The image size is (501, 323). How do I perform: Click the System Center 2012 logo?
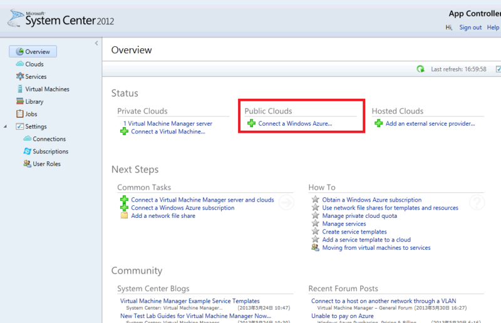point(61,19)
